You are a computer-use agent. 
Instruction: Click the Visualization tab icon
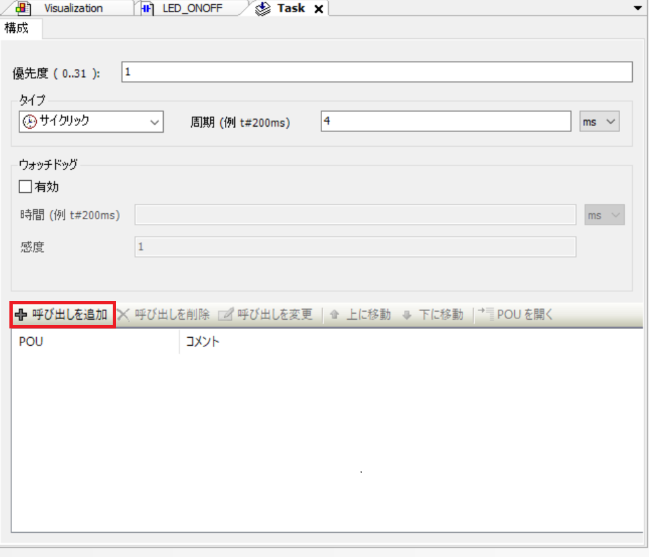coord(23,9)
